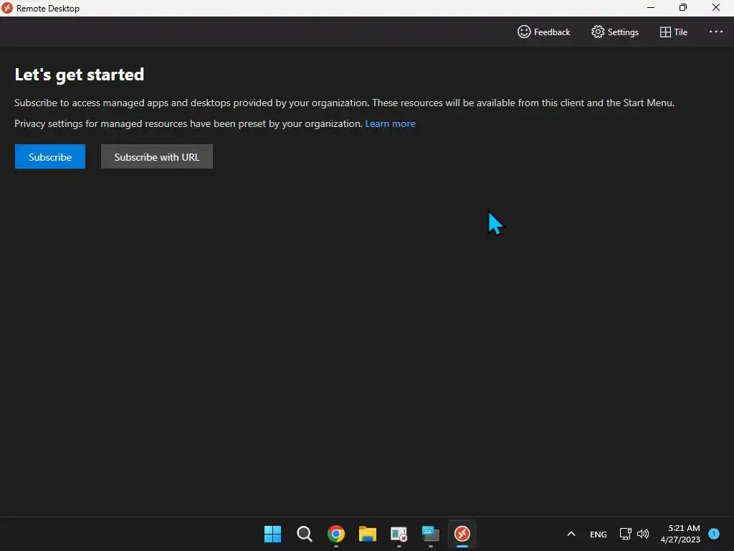Click the Remote Desktop title bar logo

coord(6,8)
